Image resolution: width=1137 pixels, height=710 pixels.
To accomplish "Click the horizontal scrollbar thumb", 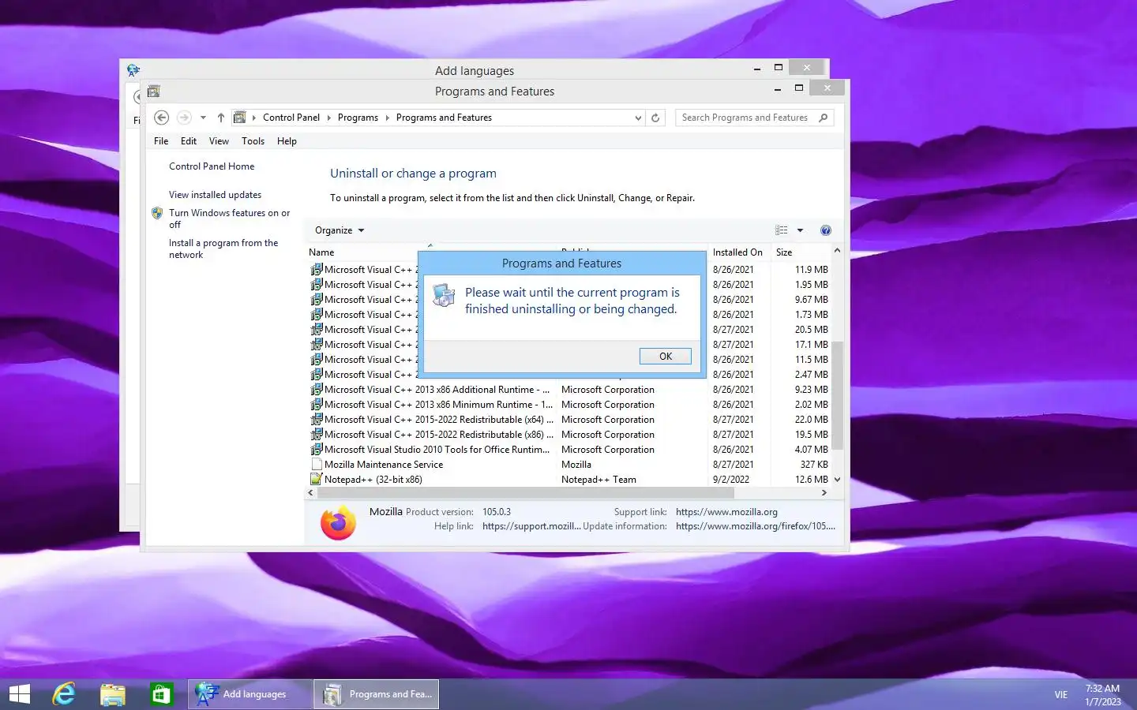I will 525,493.
